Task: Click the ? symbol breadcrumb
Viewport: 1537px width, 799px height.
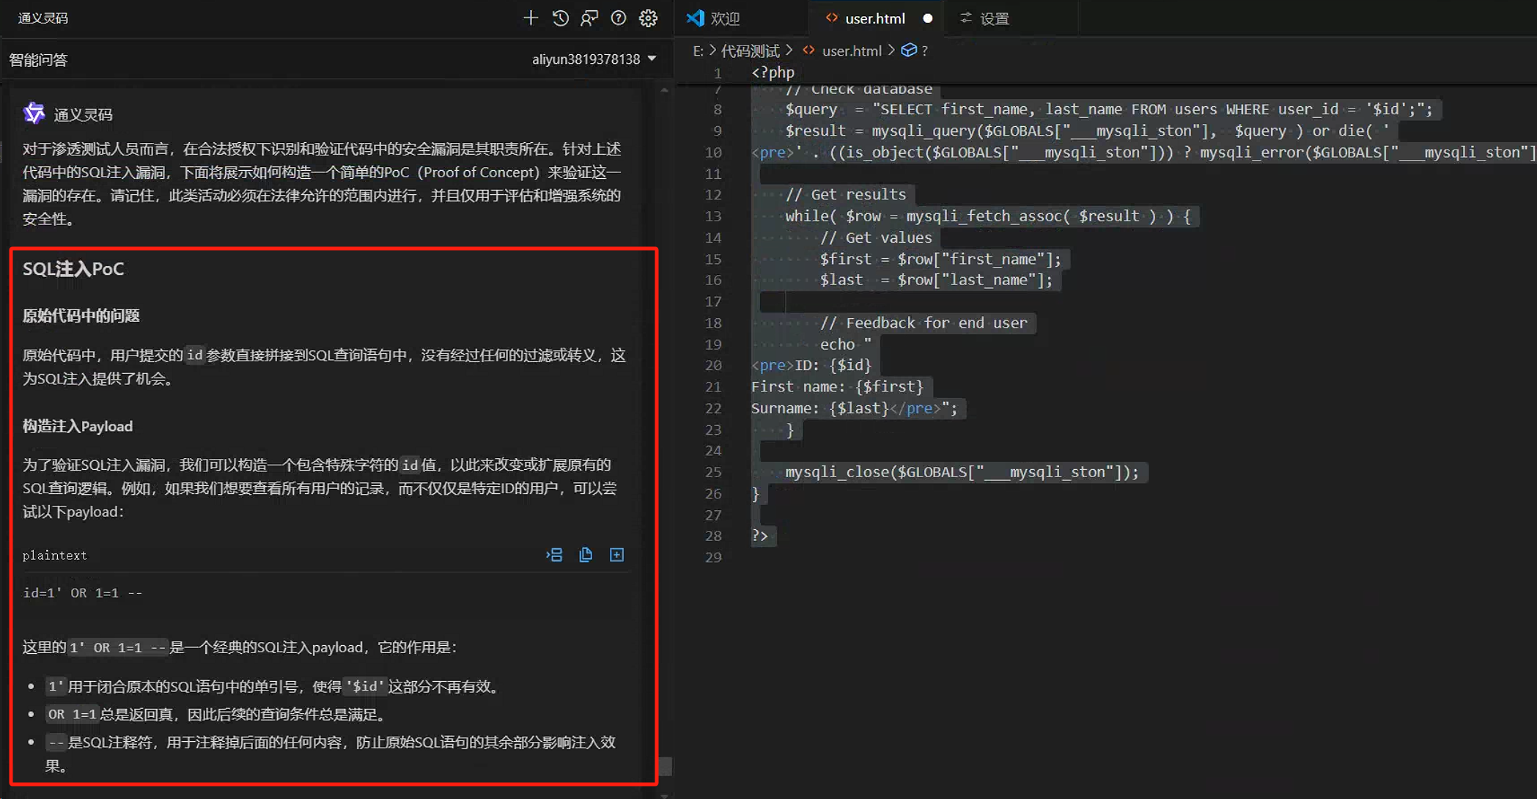Action: pos(924,51)
